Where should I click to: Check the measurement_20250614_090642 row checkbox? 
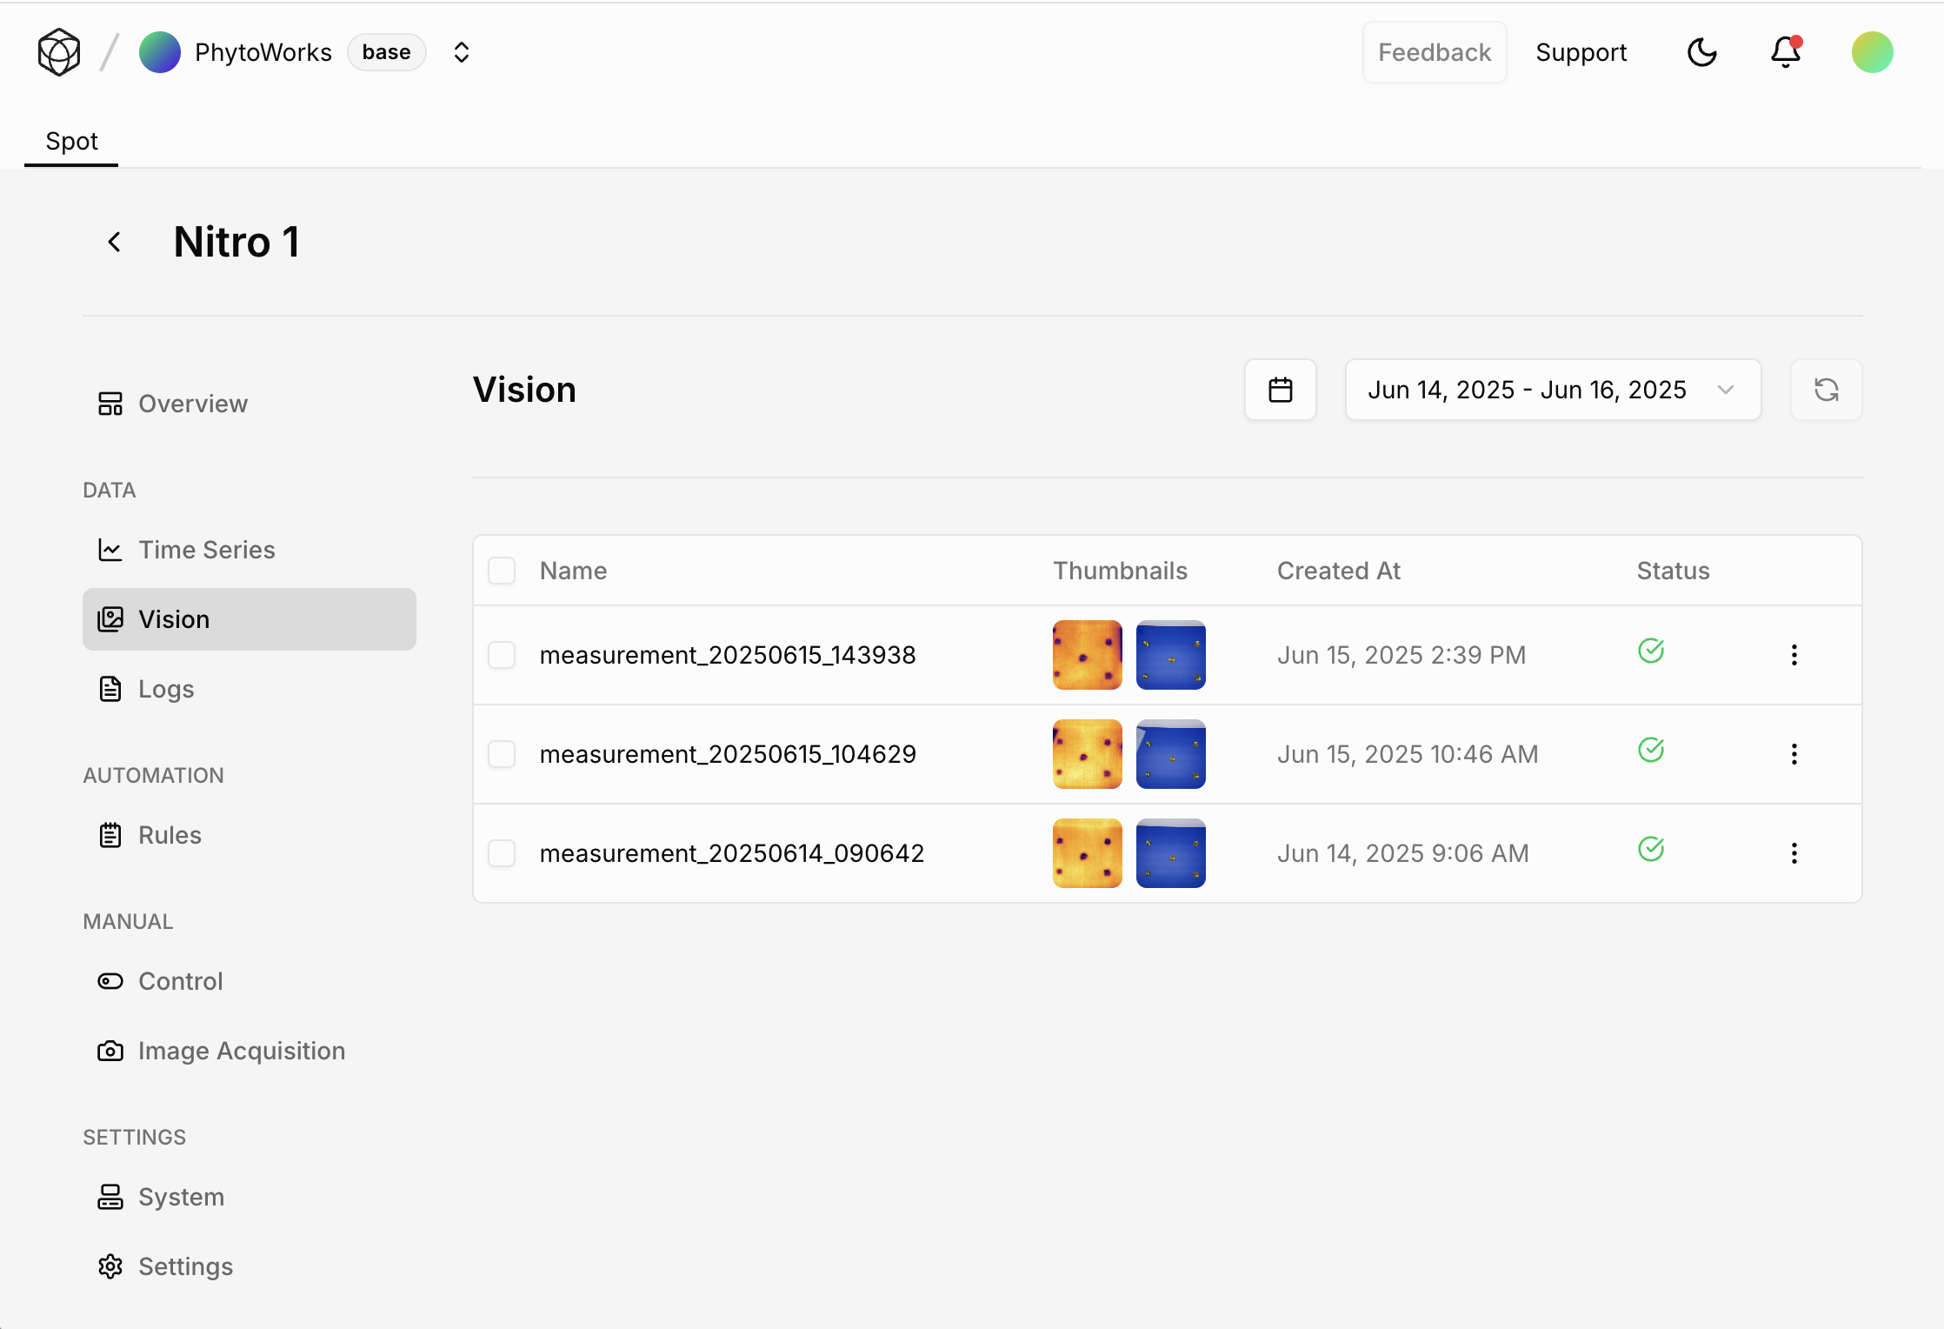click(502, 853)
